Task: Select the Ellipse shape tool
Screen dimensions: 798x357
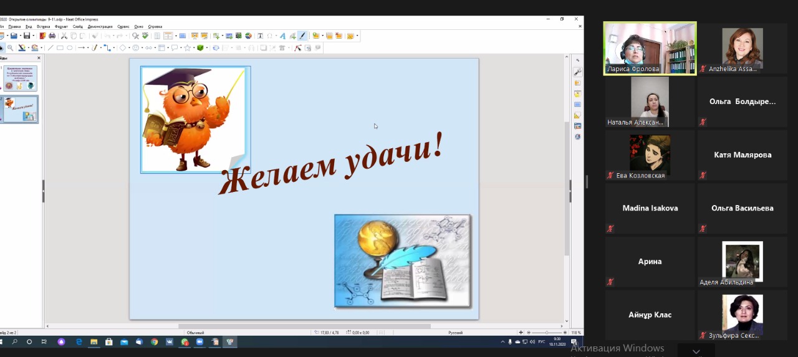Action: pos(69,48)
